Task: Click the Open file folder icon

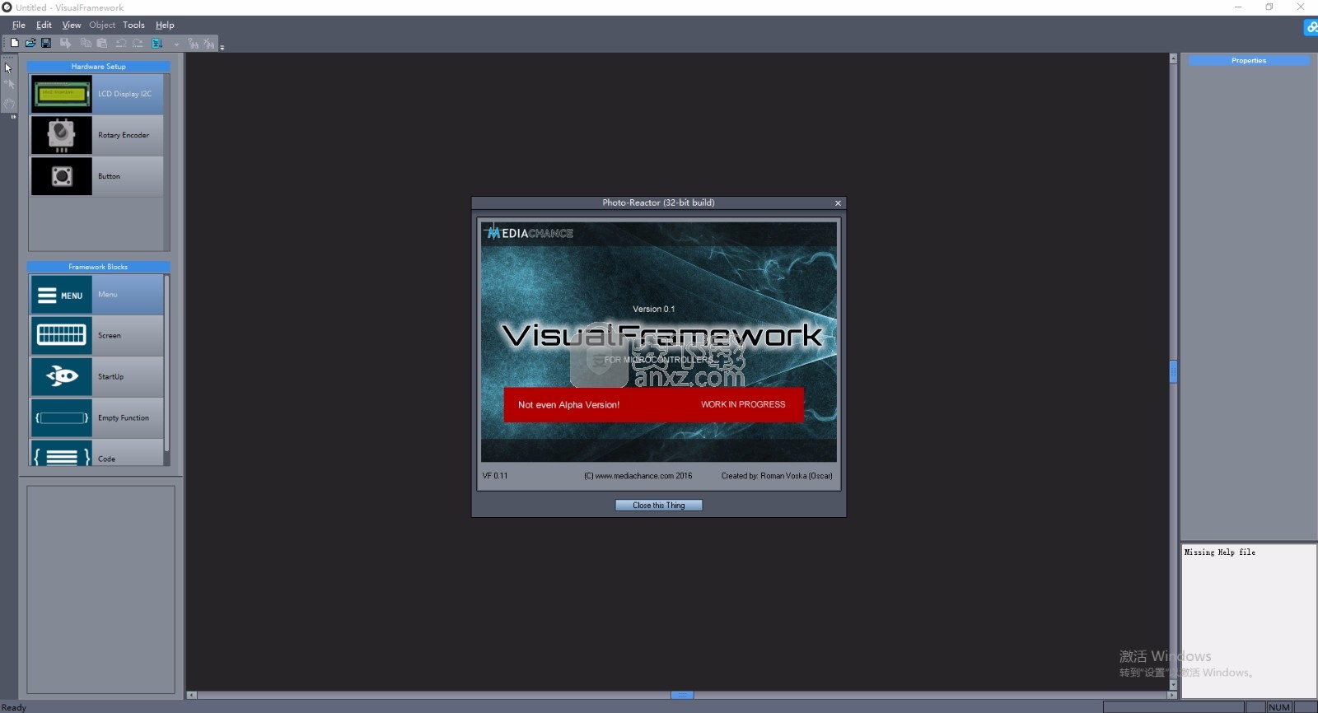Action: 30,43
